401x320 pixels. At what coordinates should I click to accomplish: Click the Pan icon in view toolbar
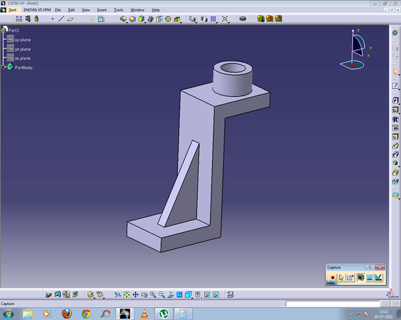coord(135,295)
